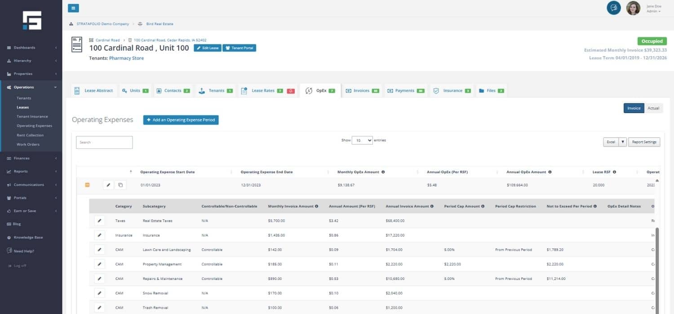674x314 pixels.
Task: Click the pencil edit icon for 01/01/2023 period
Action: coord(108,185)
